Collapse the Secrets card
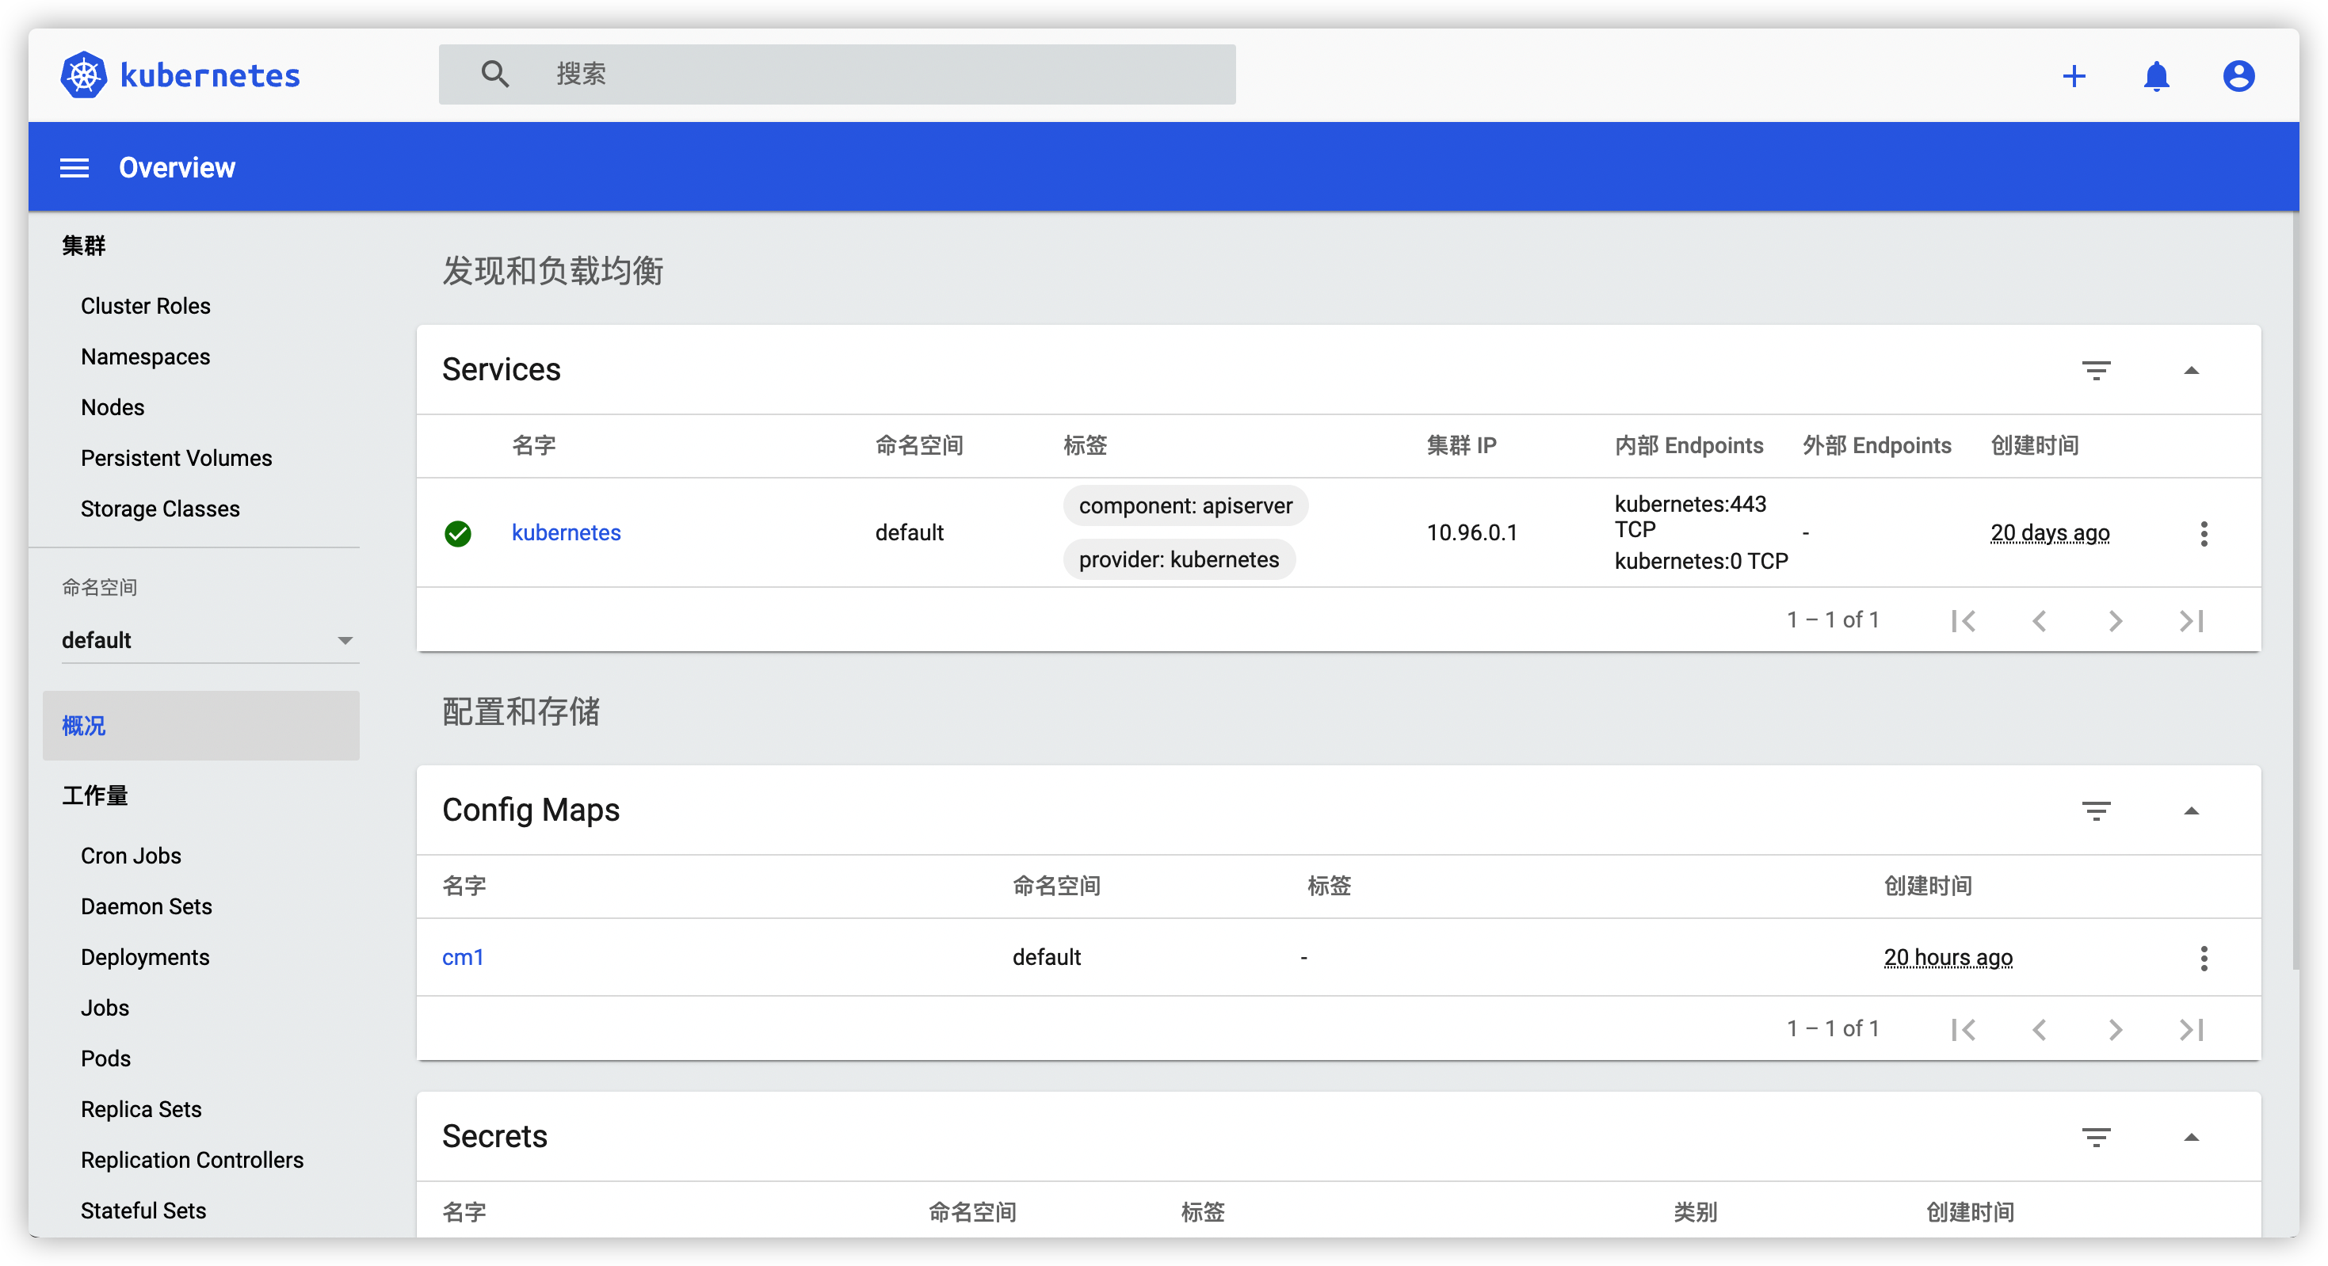The height and width of the screenshot is (1266, 2328). (x=2192, y=1137)
